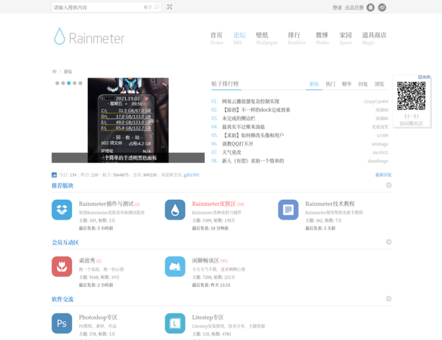Open post 新人《有偿》求助一个简单的
This screenshot has width=442, height=340.
tap(253, 161)
